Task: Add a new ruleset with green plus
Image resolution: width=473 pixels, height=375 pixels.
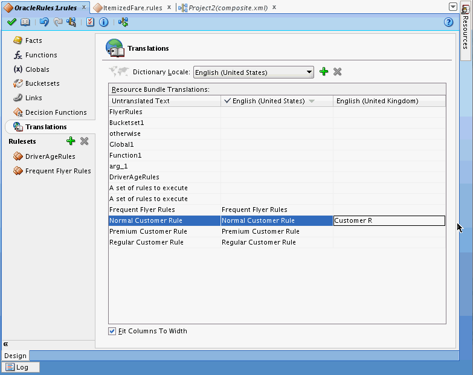Action: [x=71, y=141]
